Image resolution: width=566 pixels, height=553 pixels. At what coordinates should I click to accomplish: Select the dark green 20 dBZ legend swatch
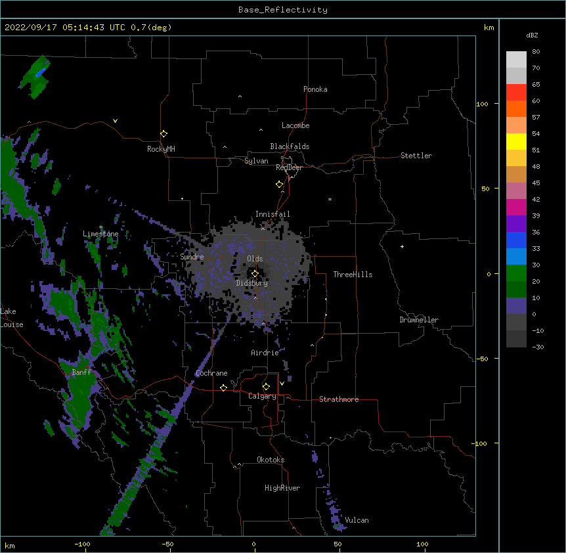coord(516,289)
